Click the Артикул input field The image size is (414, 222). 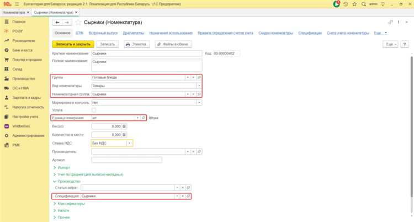tap(126, 160)
